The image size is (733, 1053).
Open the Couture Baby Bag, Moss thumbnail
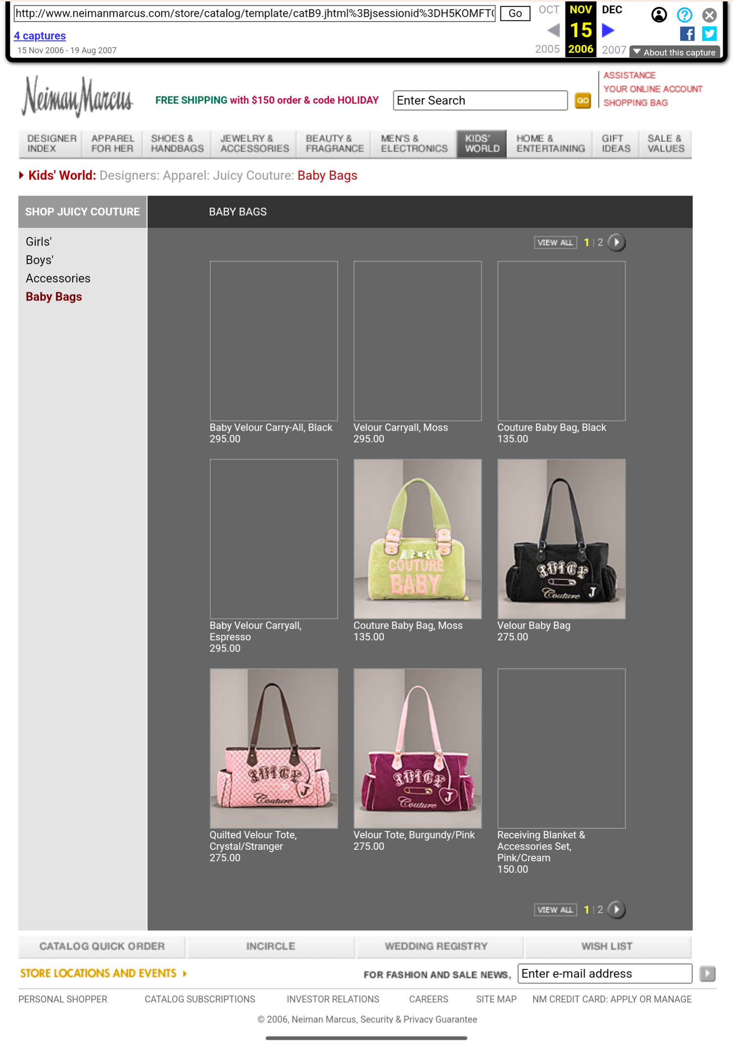[x=417, y=539]
